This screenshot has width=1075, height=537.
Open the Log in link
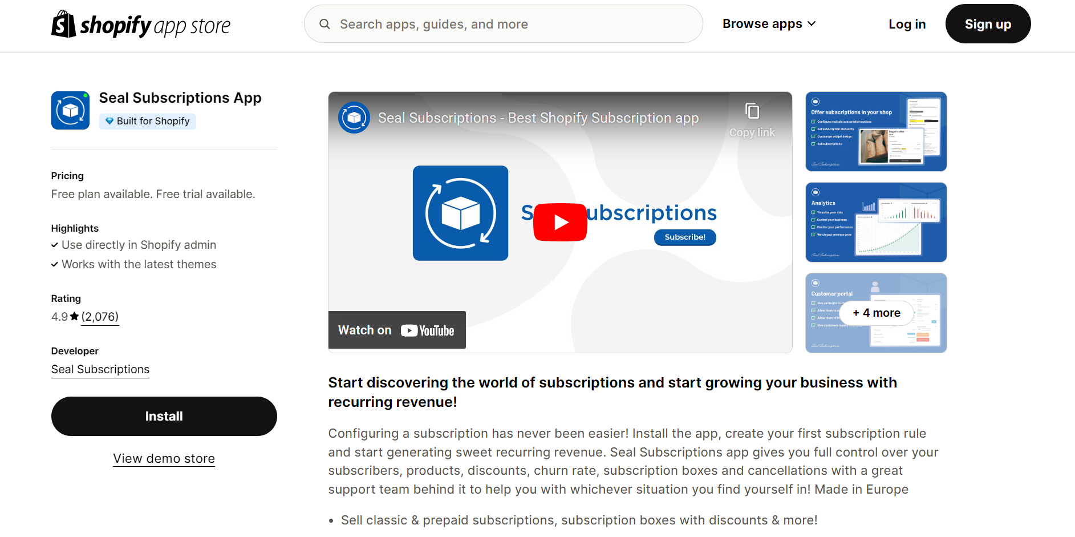pos(907,24)
